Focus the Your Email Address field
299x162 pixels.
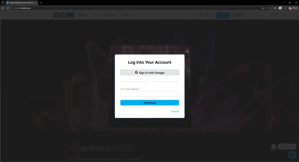[x=150, y=94]
